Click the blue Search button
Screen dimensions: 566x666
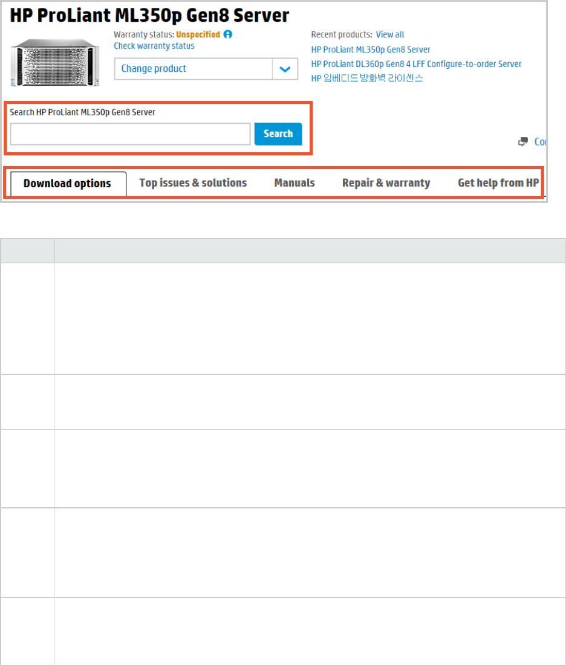pyautogui.click(x=278, y=134)
